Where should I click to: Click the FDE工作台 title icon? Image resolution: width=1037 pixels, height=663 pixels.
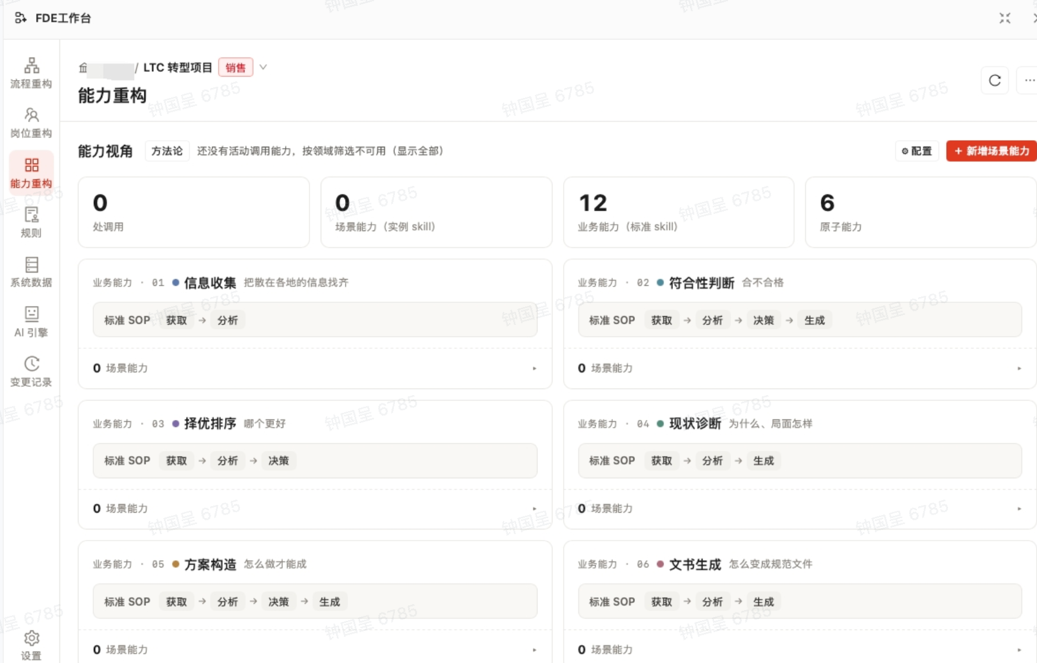pyautogui.click(x=21, y=18)
